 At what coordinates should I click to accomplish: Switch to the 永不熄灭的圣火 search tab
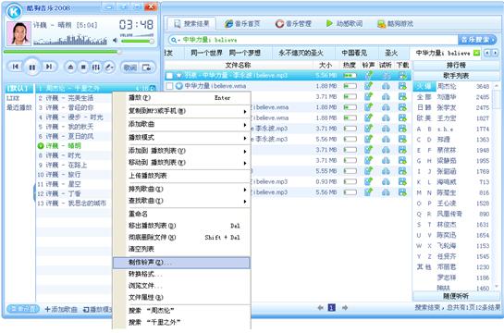point(301,53)
